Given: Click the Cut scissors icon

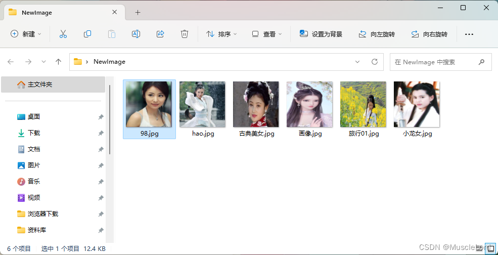Looking at the screenshot, I should 63,34.
